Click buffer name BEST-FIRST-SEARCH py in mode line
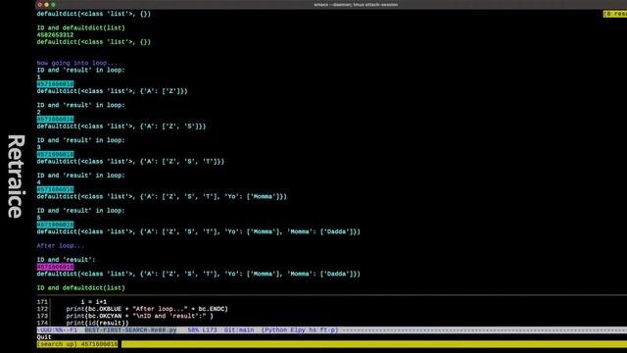The width and height of the screenshot is (627, 353). coord(130,330)
